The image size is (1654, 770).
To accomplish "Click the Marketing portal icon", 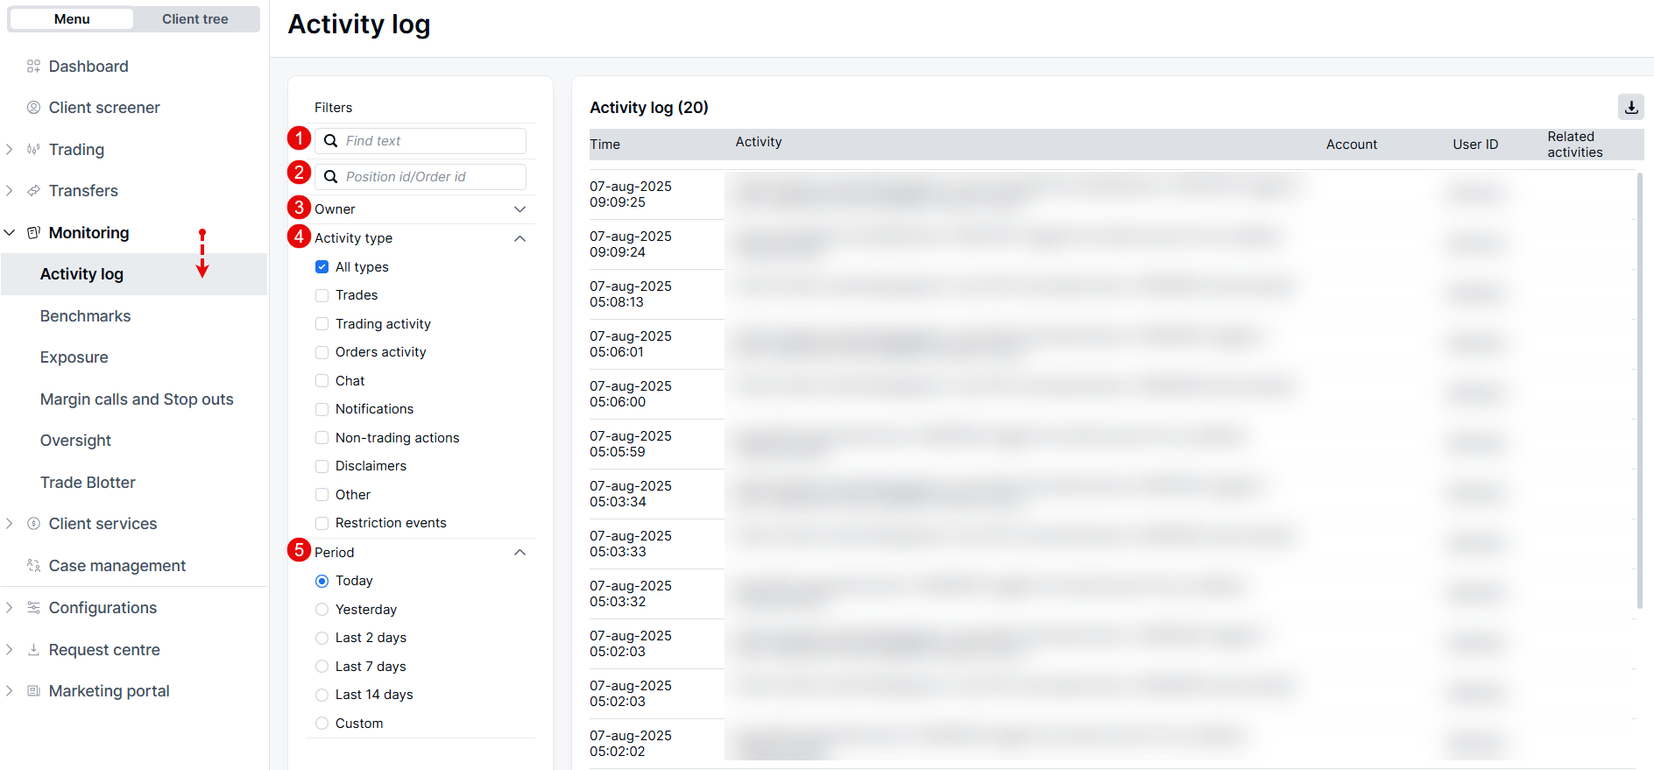I will tap(33, 691).
